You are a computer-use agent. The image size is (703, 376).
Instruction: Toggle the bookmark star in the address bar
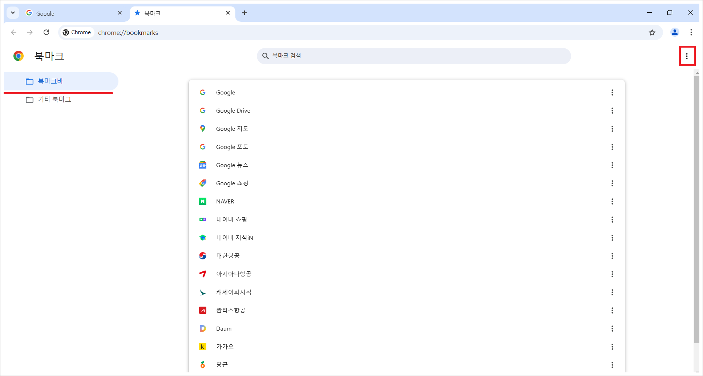point(652,32)
